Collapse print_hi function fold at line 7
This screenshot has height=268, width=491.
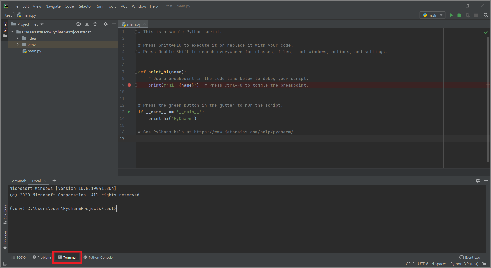point(136,72)
